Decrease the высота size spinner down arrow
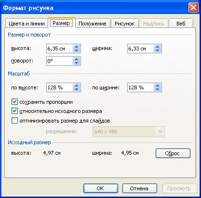The height and width of the screenshot is (198, 201). (76, 50)
